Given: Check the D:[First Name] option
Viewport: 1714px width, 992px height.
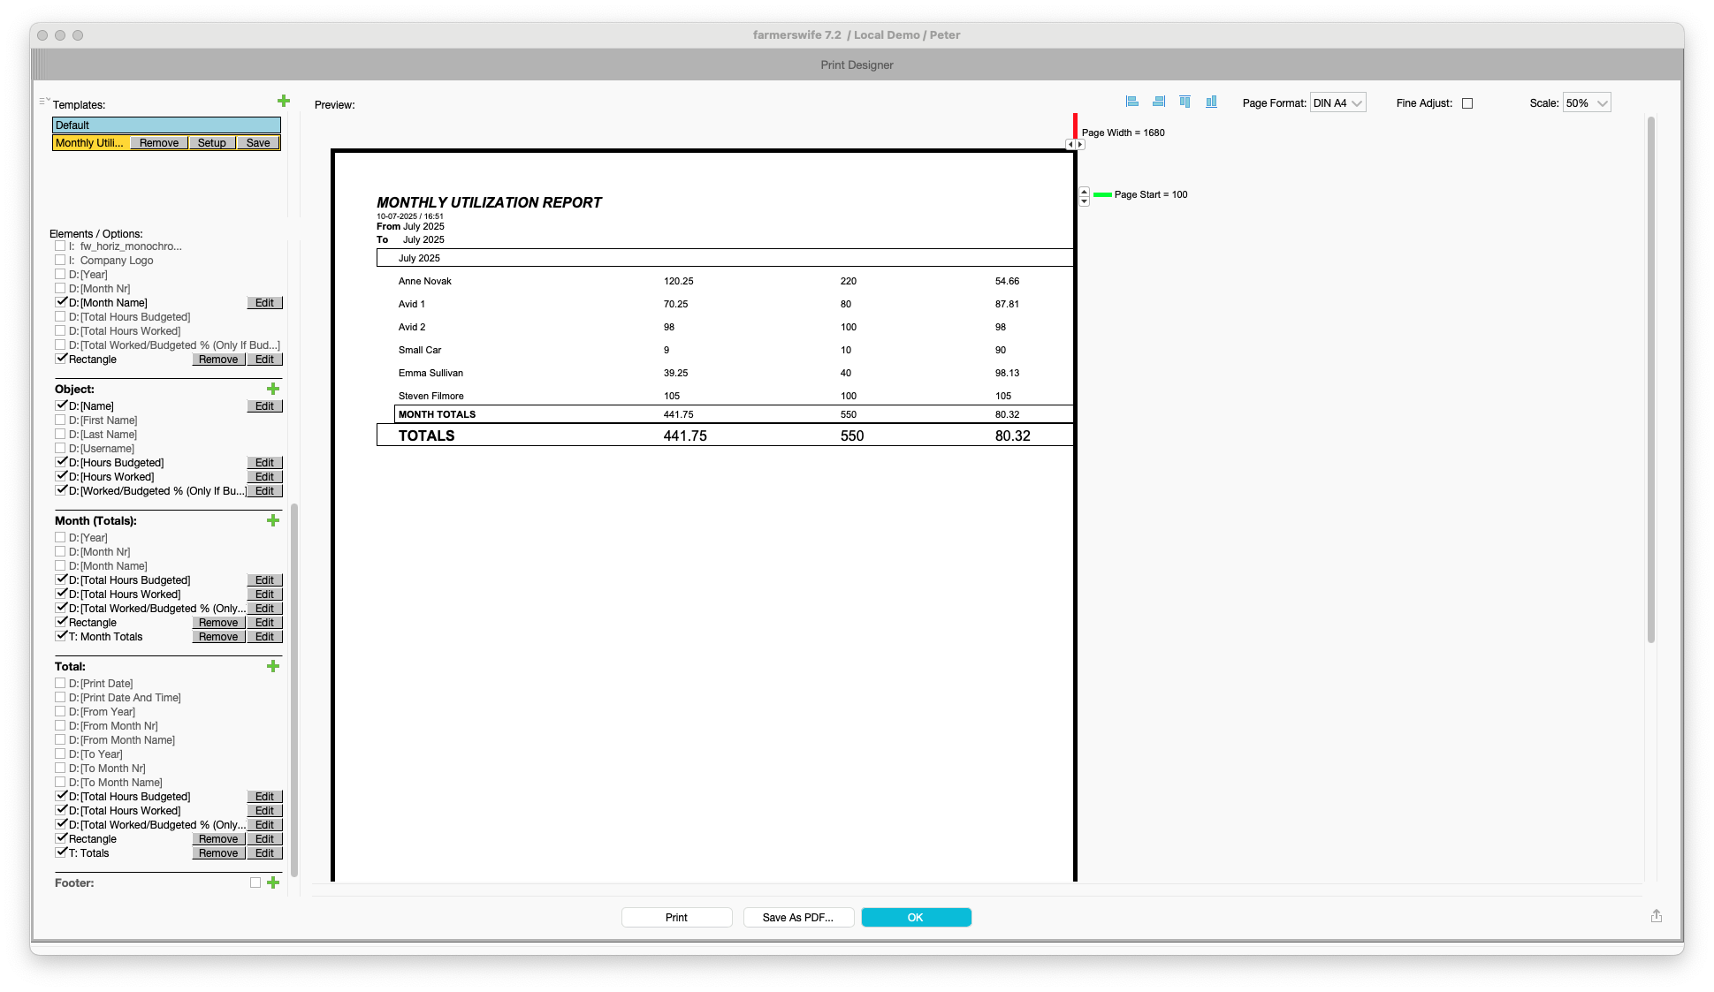Looking at the screenshot, I should tap(60, 420).
